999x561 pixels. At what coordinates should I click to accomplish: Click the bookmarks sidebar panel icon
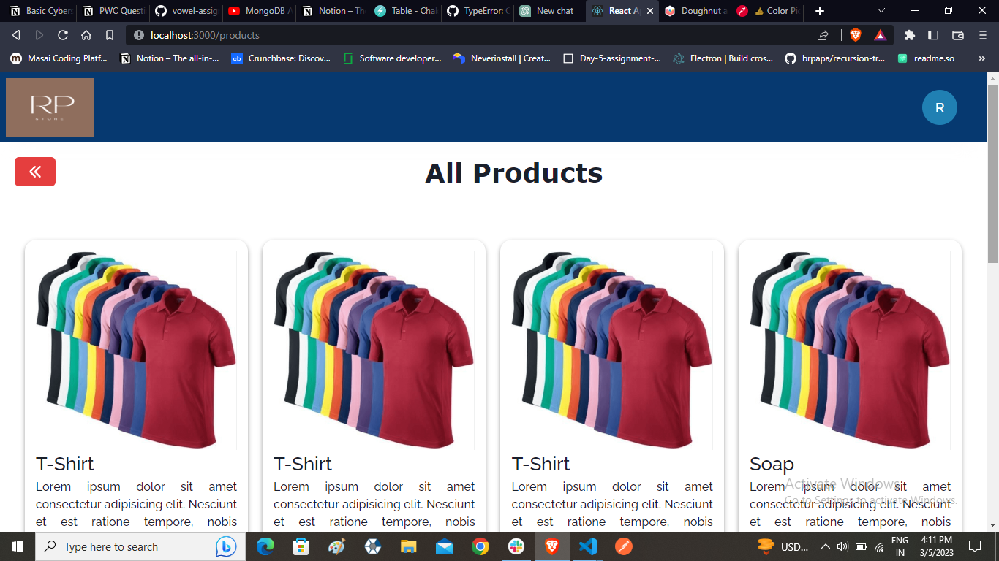933,34
